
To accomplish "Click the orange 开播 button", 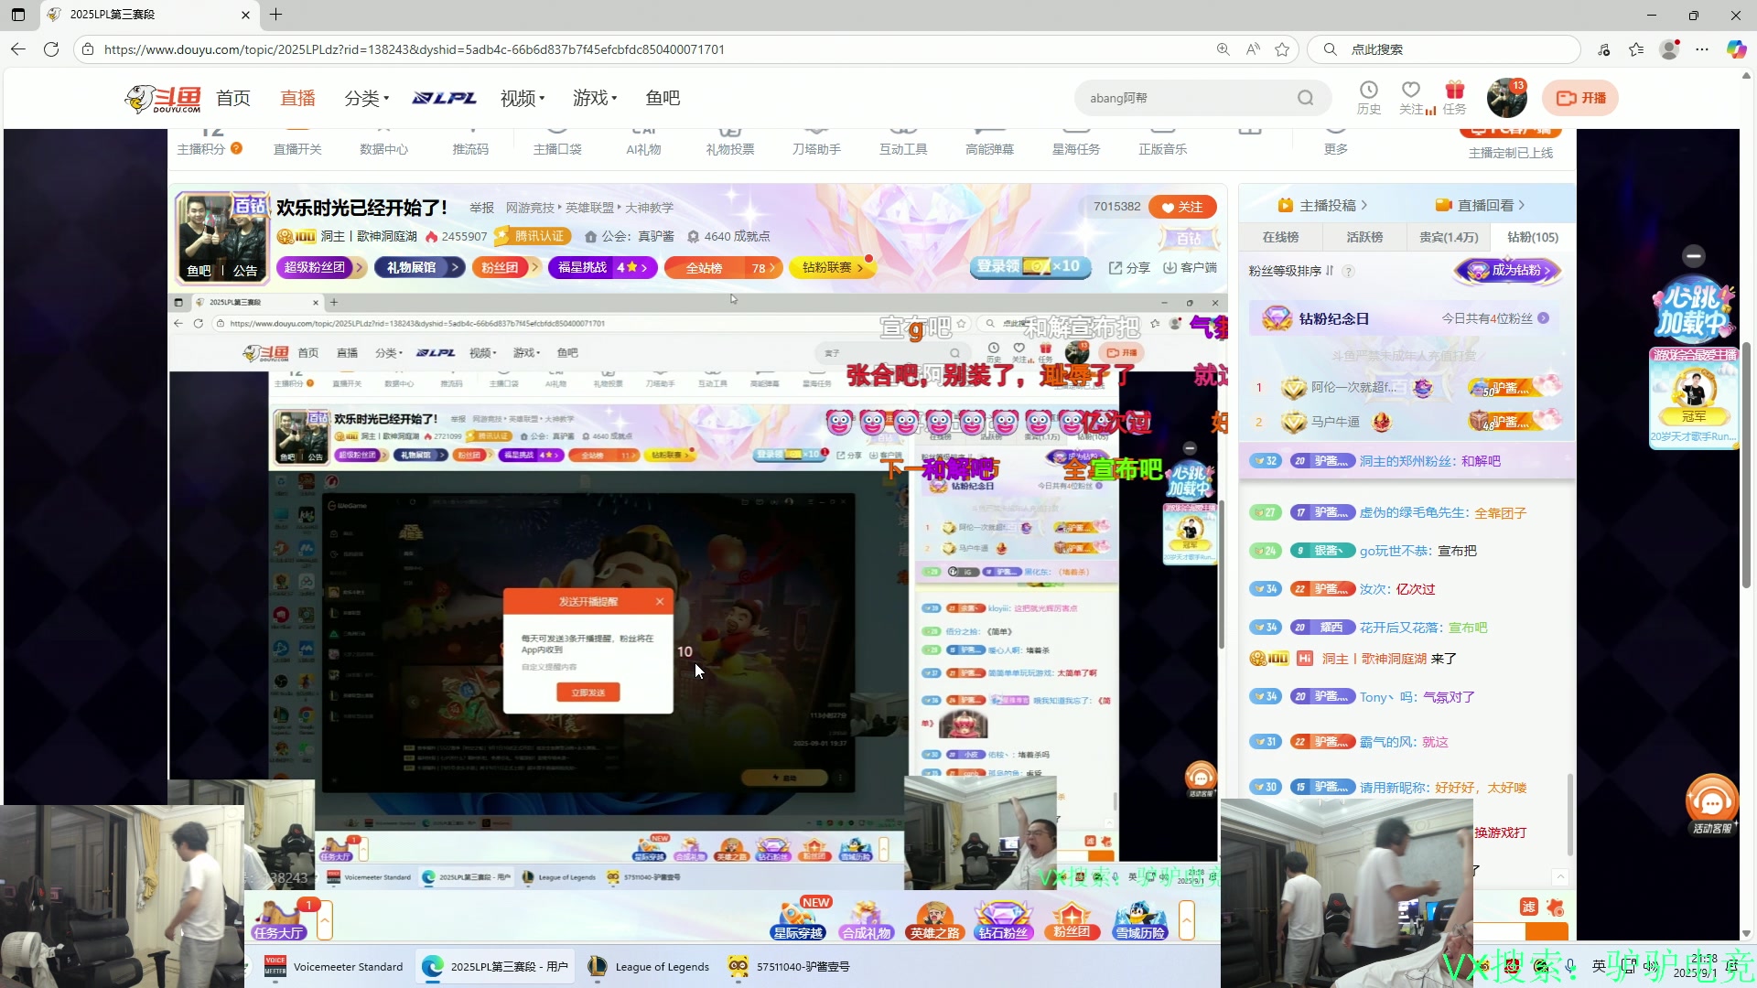I will point(1580,98).
